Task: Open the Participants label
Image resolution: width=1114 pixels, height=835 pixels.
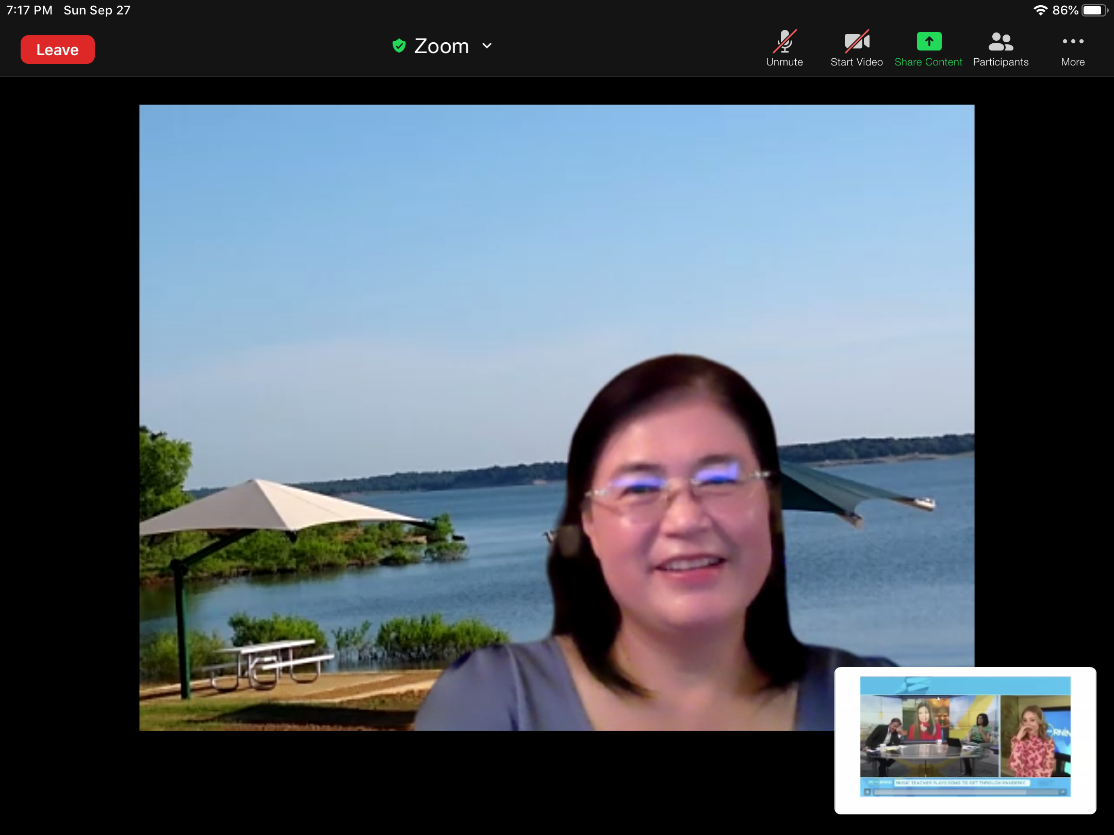Action: pyautogui.click(x=1001, y=62)
